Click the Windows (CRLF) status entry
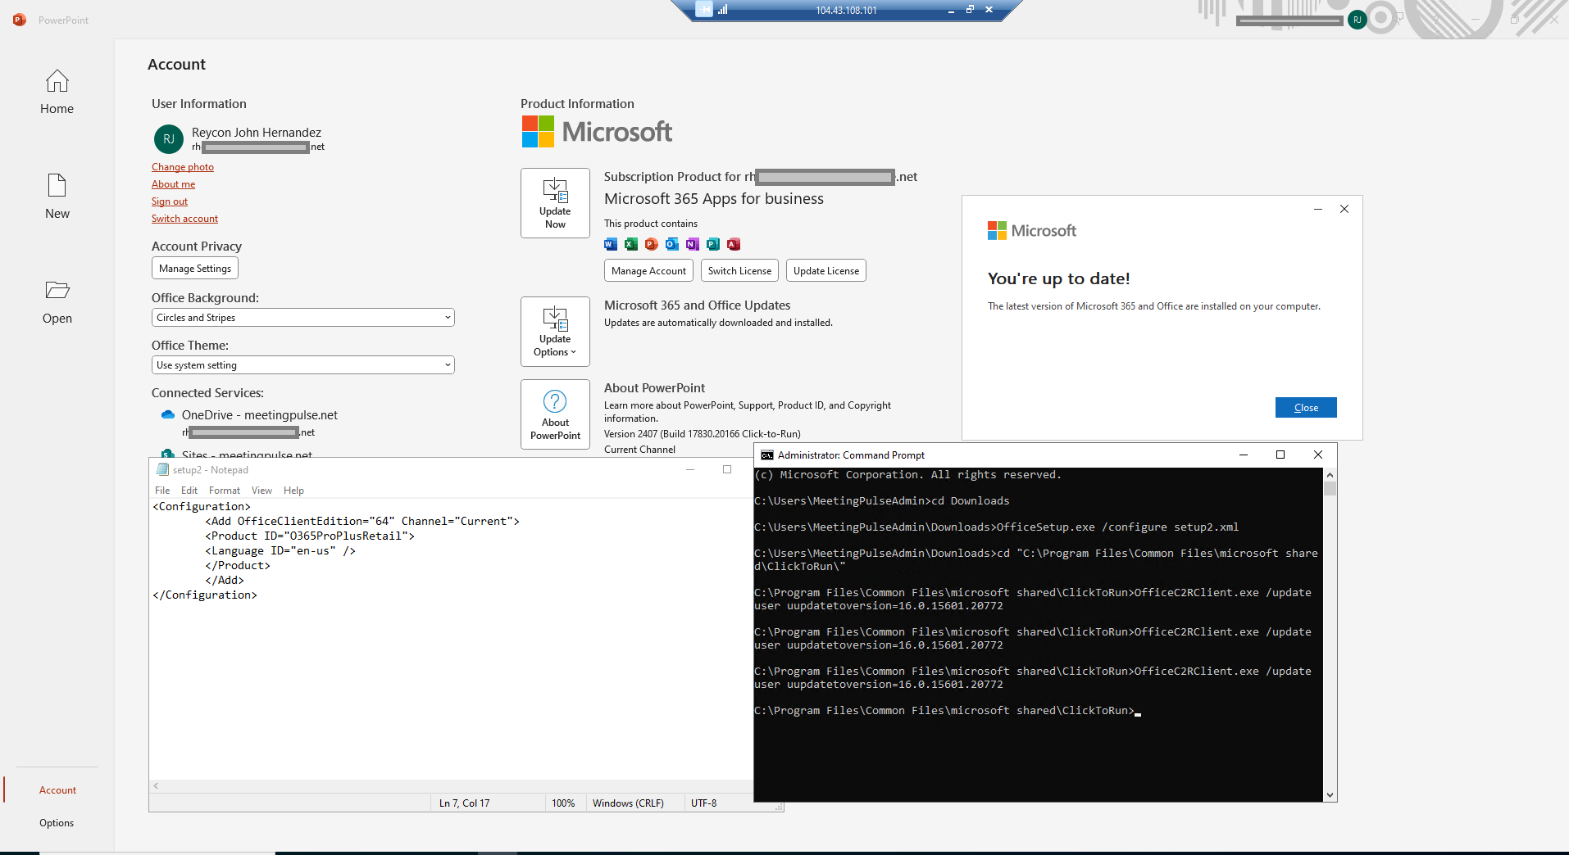The height and width of the screenshot is (855, 1569). coord(628,803)
